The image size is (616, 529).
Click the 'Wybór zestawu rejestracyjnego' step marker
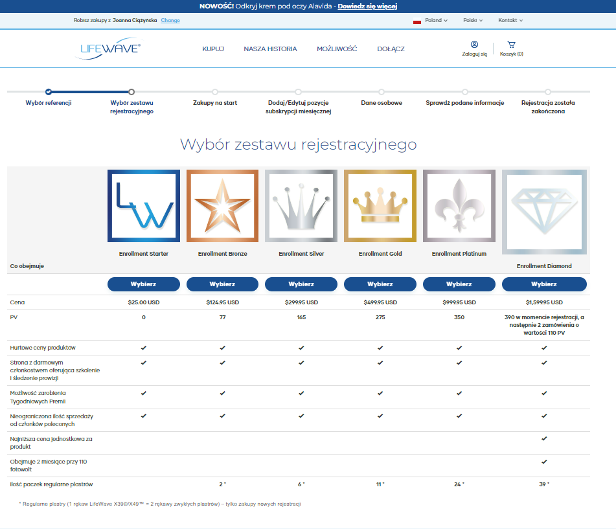131,92
